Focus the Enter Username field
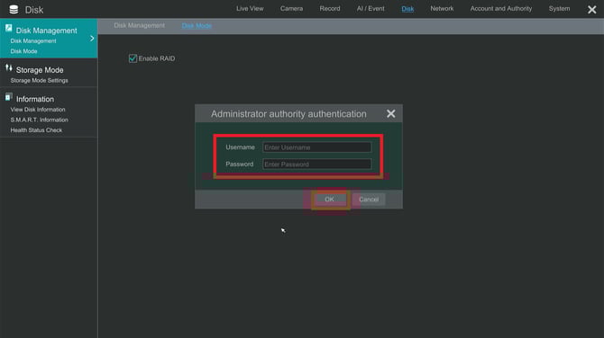Viewport: 604px width, 338px height. [x=317, y=147]
